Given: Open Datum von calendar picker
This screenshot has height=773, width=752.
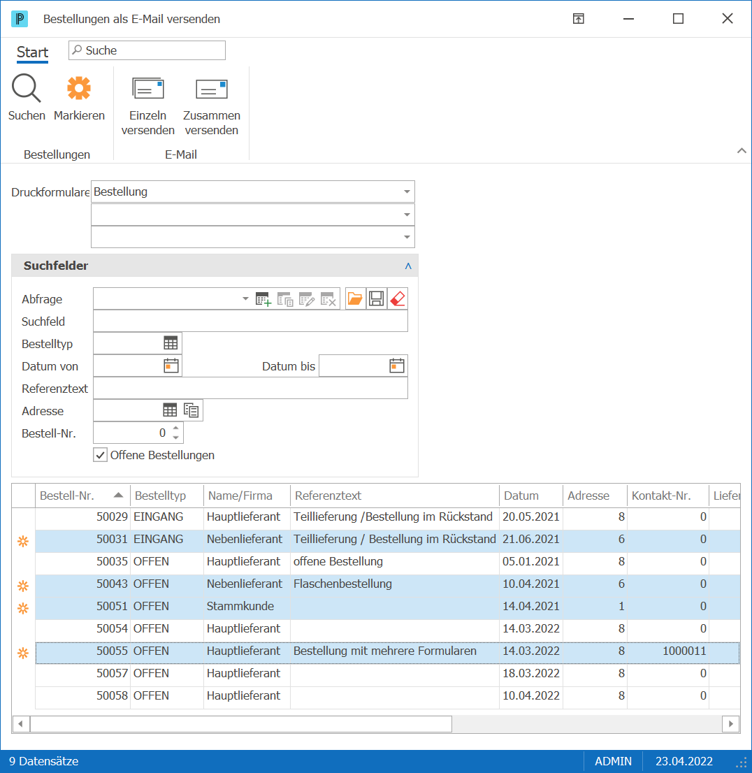Looking at the screenshot, I should click(x=171, y=366).
